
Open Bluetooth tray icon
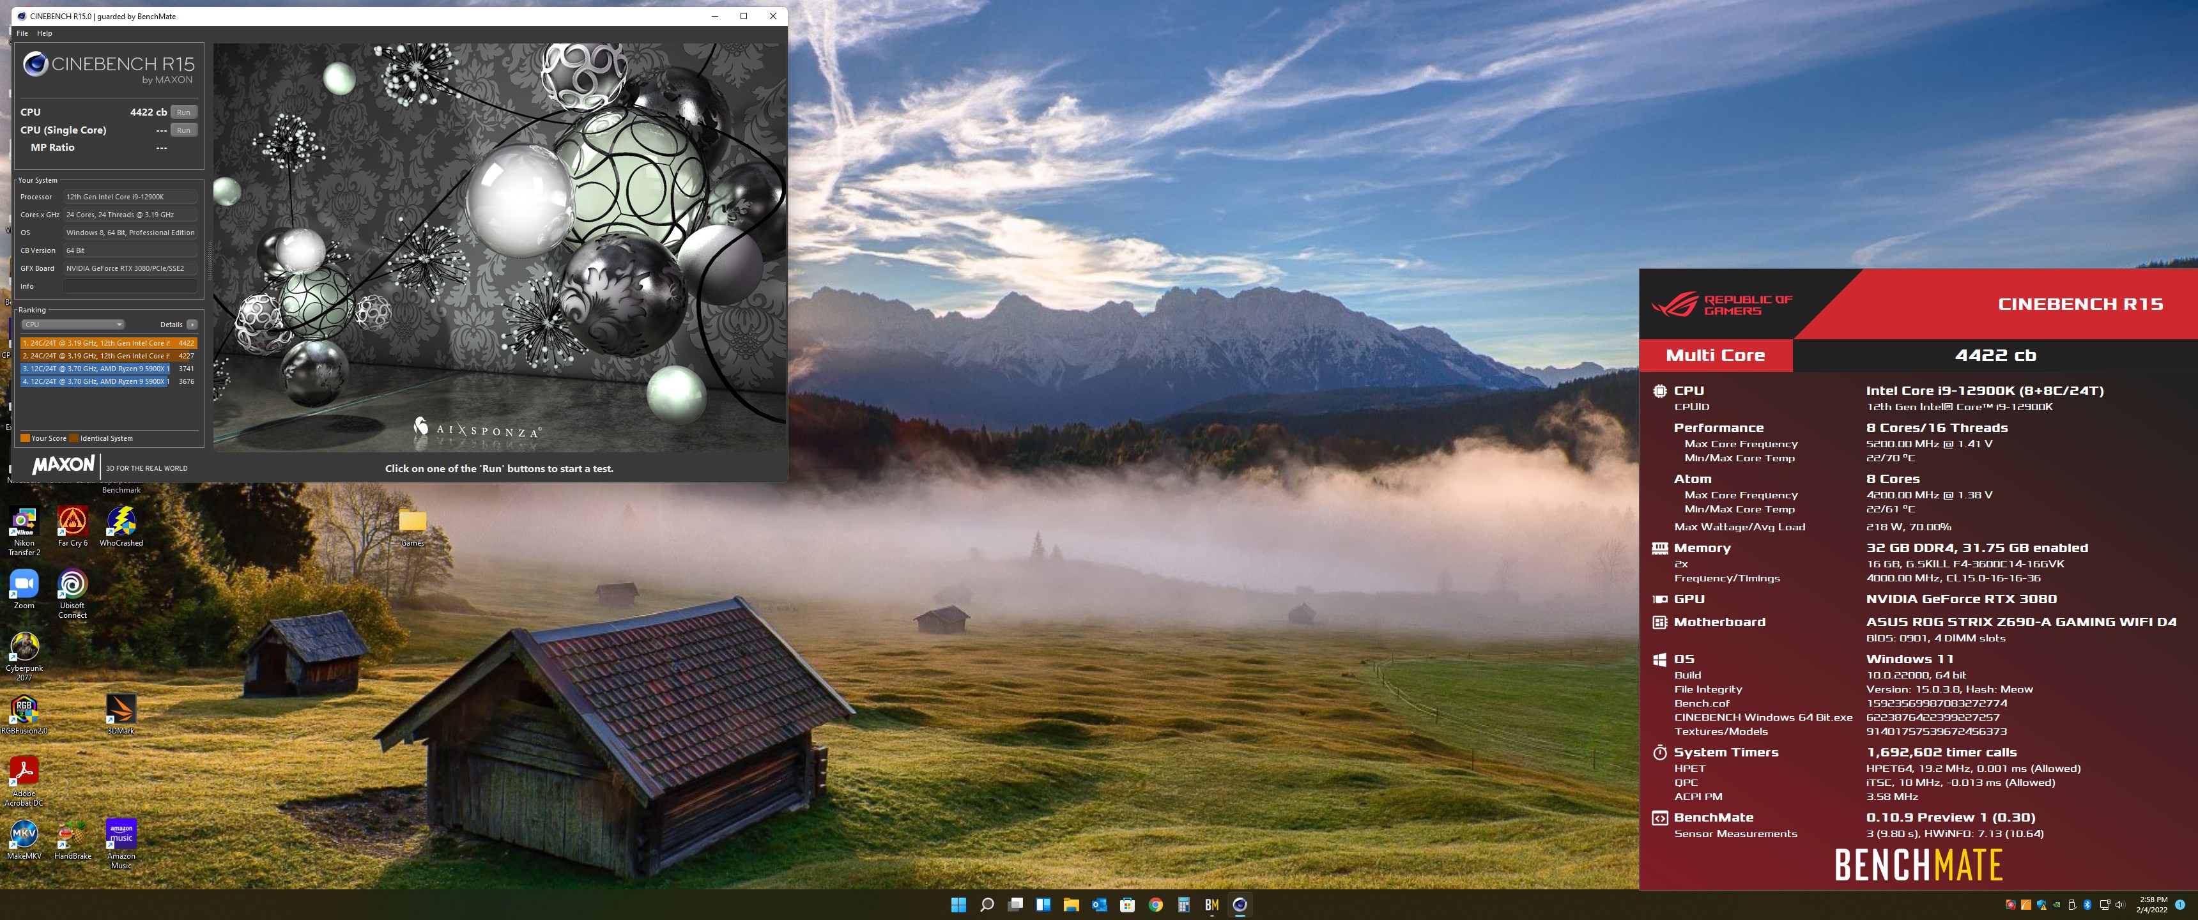pyautogui.click(x=2087, y=905)
